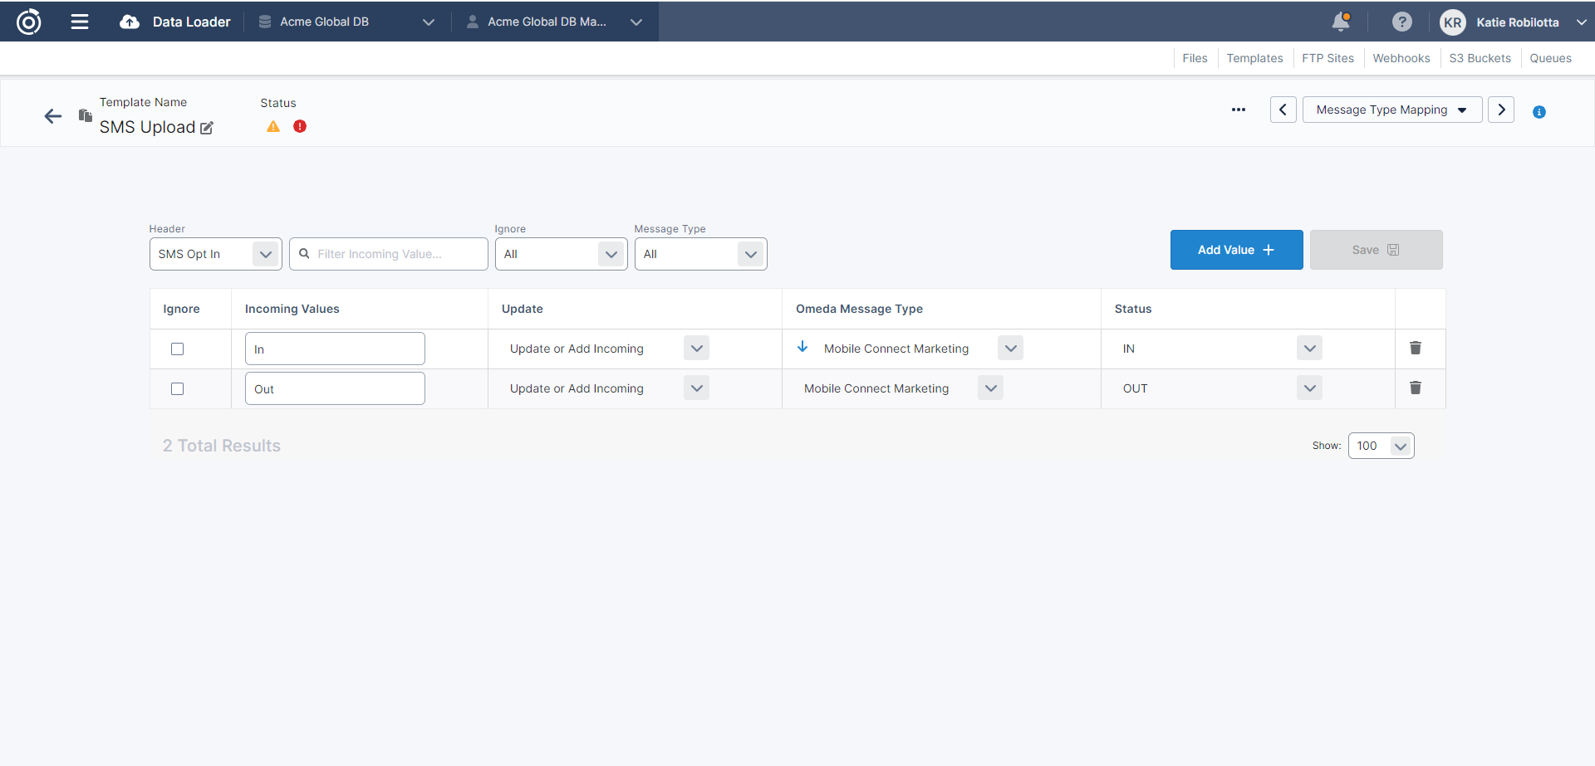Edit the SMS Upload template name

pyautogui.click(x=207, y=128)
